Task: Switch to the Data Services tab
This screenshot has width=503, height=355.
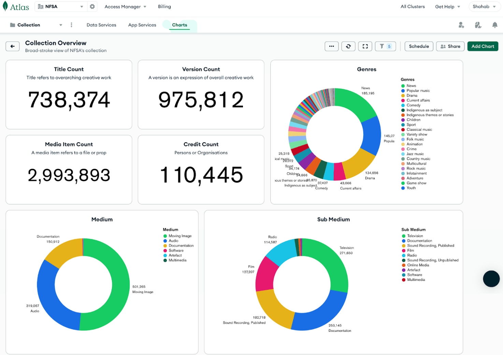Action: pos(101,25)
